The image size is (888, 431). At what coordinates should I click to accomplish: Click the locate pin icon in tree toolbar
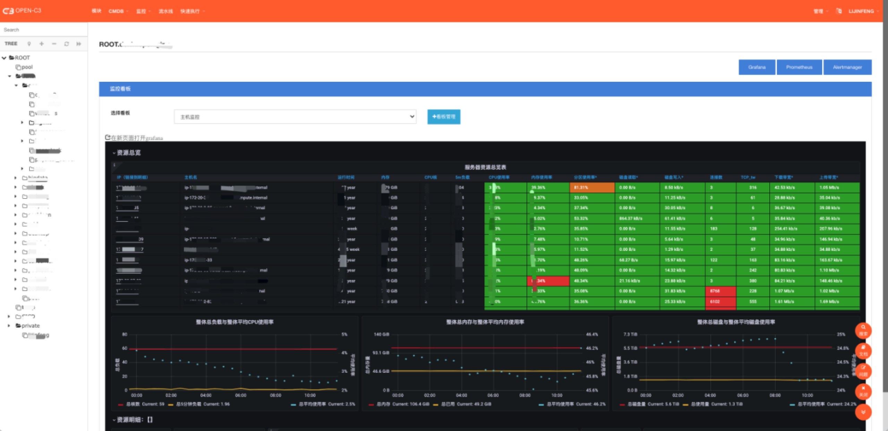point(29,44)
